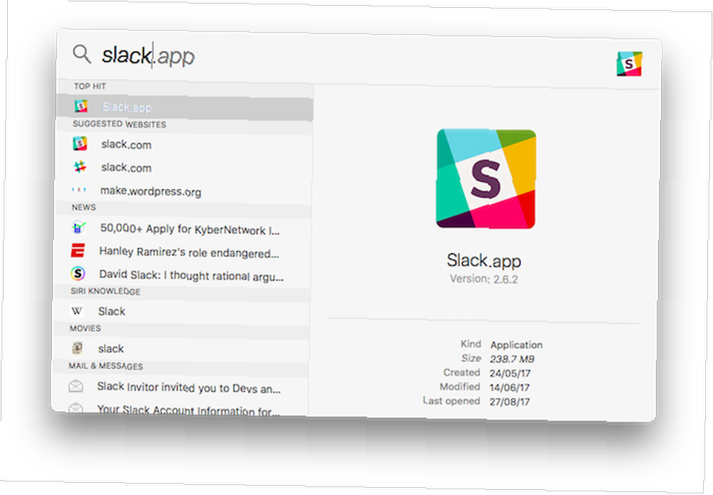Screen dimensions: 713x495
Task: Click the Wikipedia W icon beside Slack
Action: click(77, 311)
